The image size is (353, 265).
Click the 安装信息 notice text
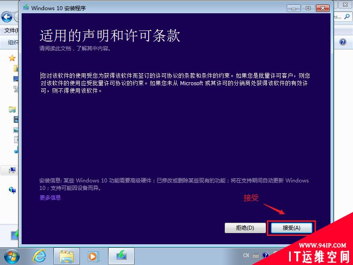pos(174,184)
